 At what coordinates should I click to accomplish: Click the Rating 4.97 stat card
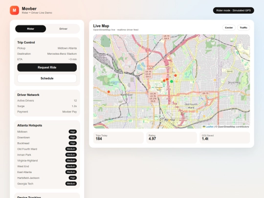172,137
